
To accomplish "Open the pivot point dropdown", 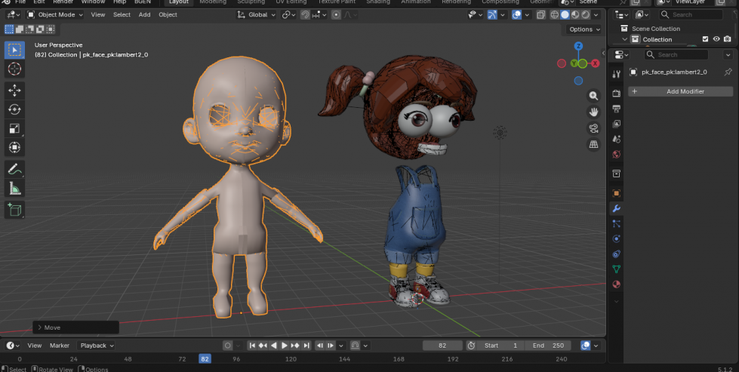I will pos(288,14).
